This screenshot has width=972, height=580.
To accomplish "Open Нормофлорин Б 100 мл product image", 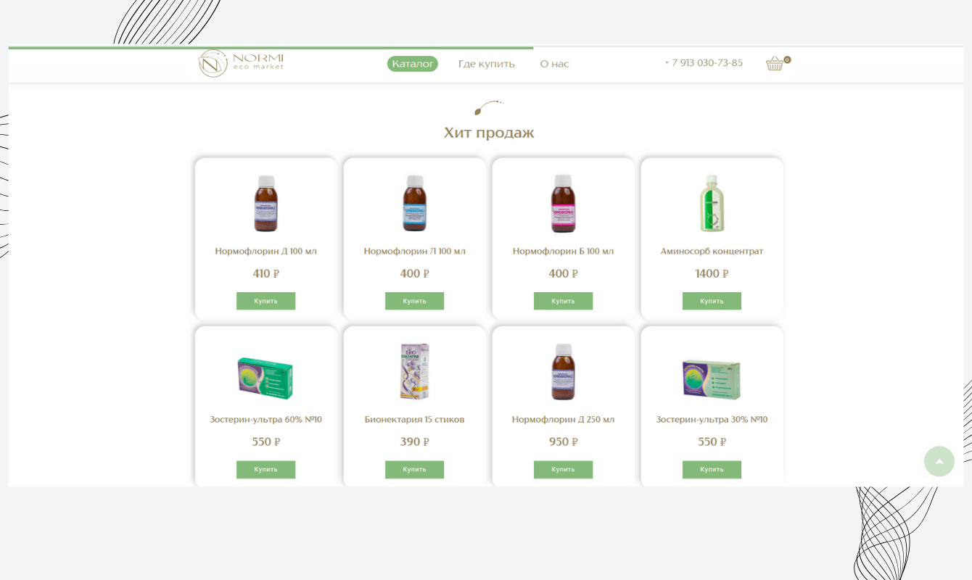I will click(x=564, y=204).
